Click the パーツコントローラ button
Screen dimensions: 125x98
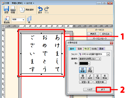point(100,39)
